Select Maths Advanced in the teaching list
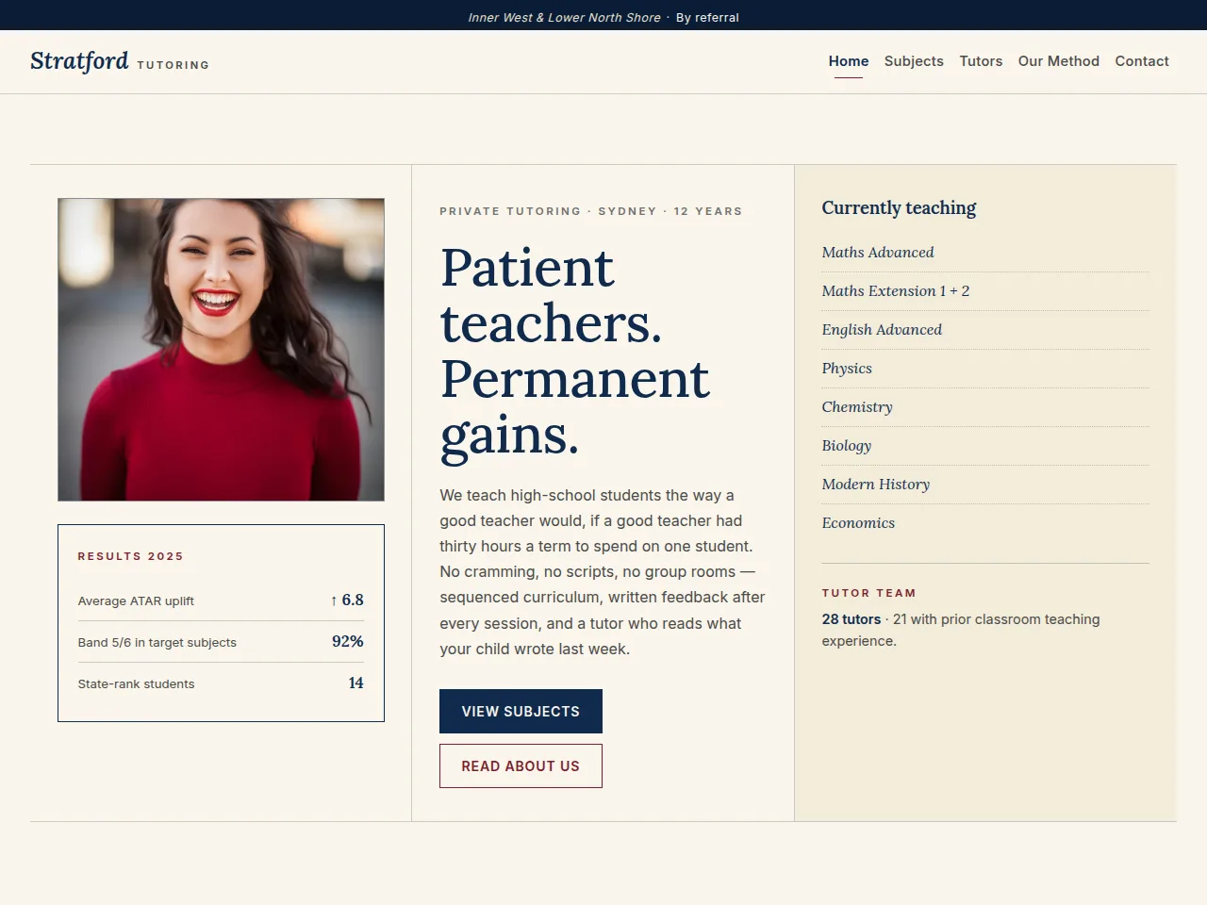Screen dimensions: 1207x905 tap(985, 253)
